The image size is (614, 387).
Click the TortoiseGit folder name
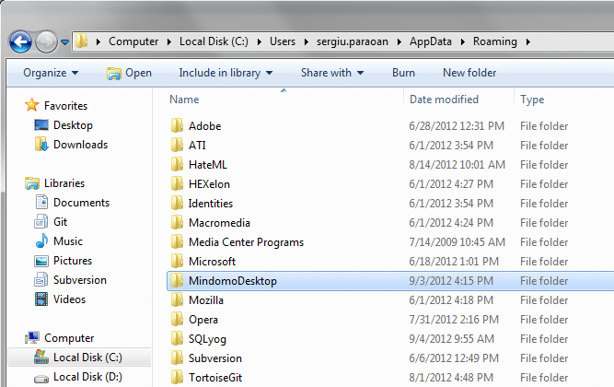tap(215, 378)
